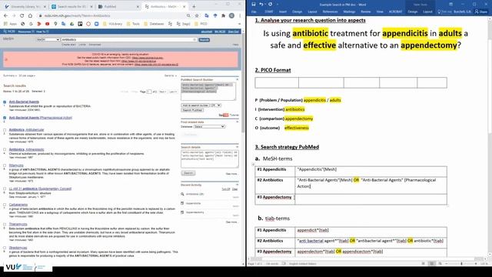This screenshot has height=277, width=492.
Task: Collapse the Search details panel
Action: (238, 147)
